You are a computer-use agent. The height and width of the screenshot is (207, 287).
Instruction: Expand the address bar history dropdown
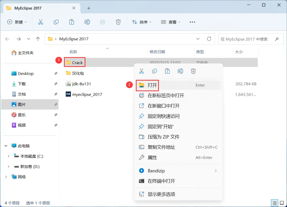click(198, 39)
